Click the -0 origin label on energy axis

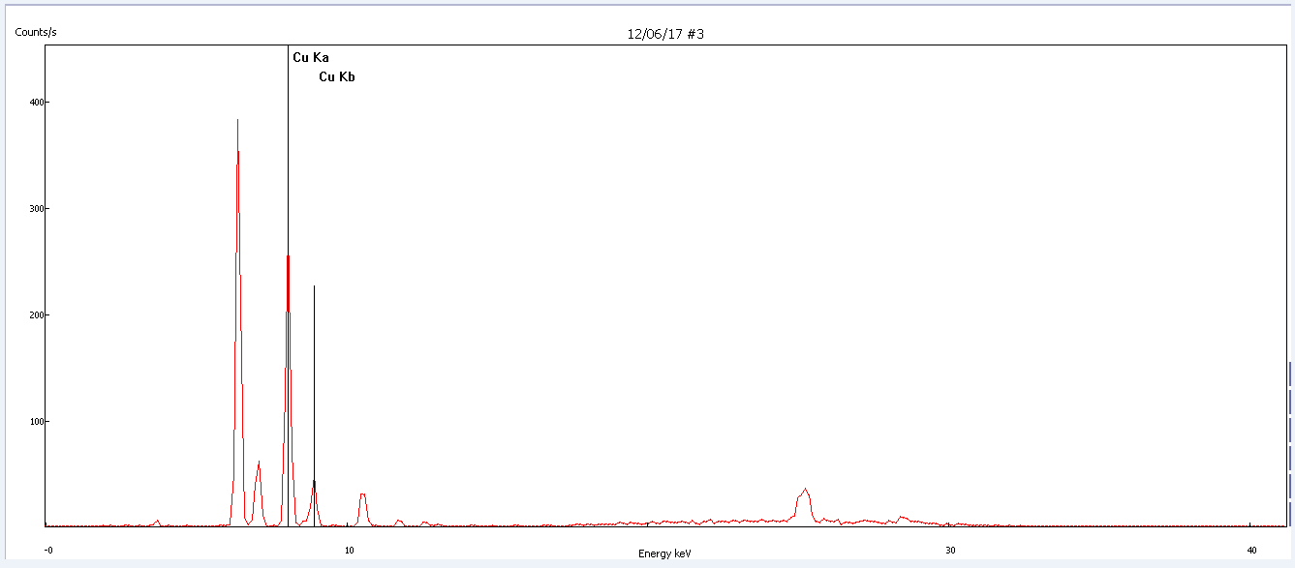[x=48, y=551]
